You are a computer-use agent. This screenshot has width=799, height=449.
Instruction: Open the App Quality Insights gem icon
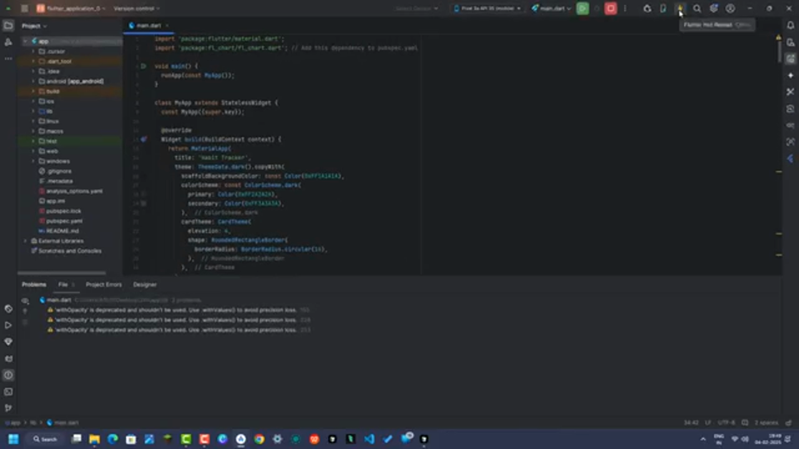(8, 342)
